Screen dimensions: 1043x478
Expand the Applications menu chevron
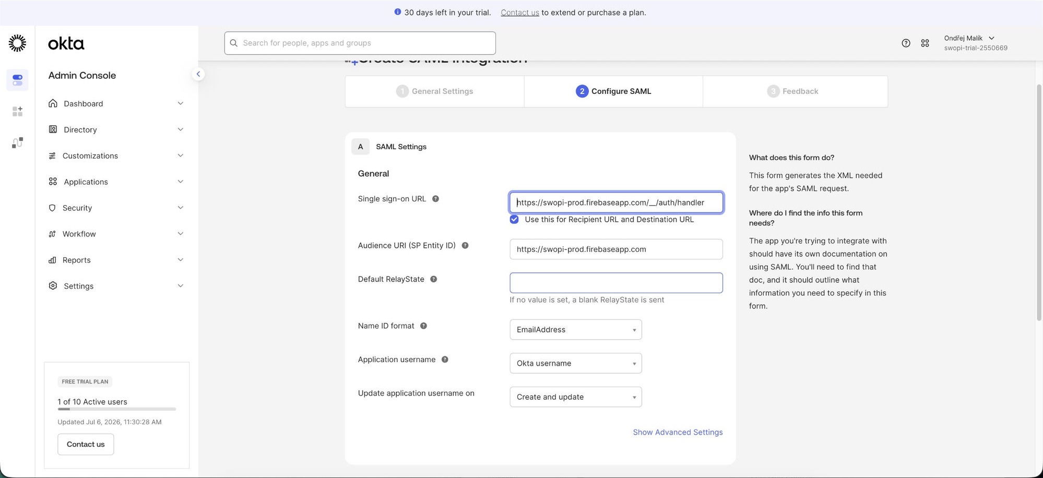coord(181,182)
